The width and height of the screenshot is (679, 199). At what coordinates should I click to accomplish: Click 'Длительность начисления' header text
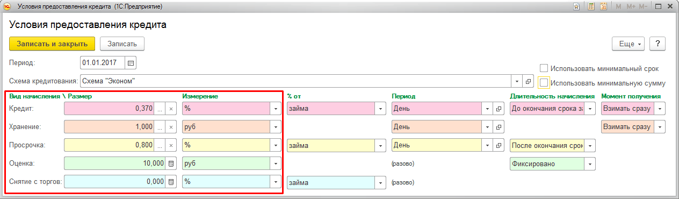tap(552, 96)
